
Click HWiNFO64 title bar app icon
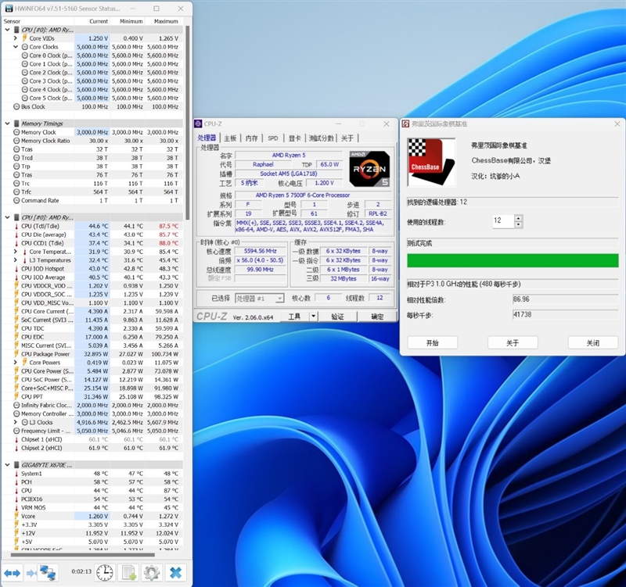point(9,9)
